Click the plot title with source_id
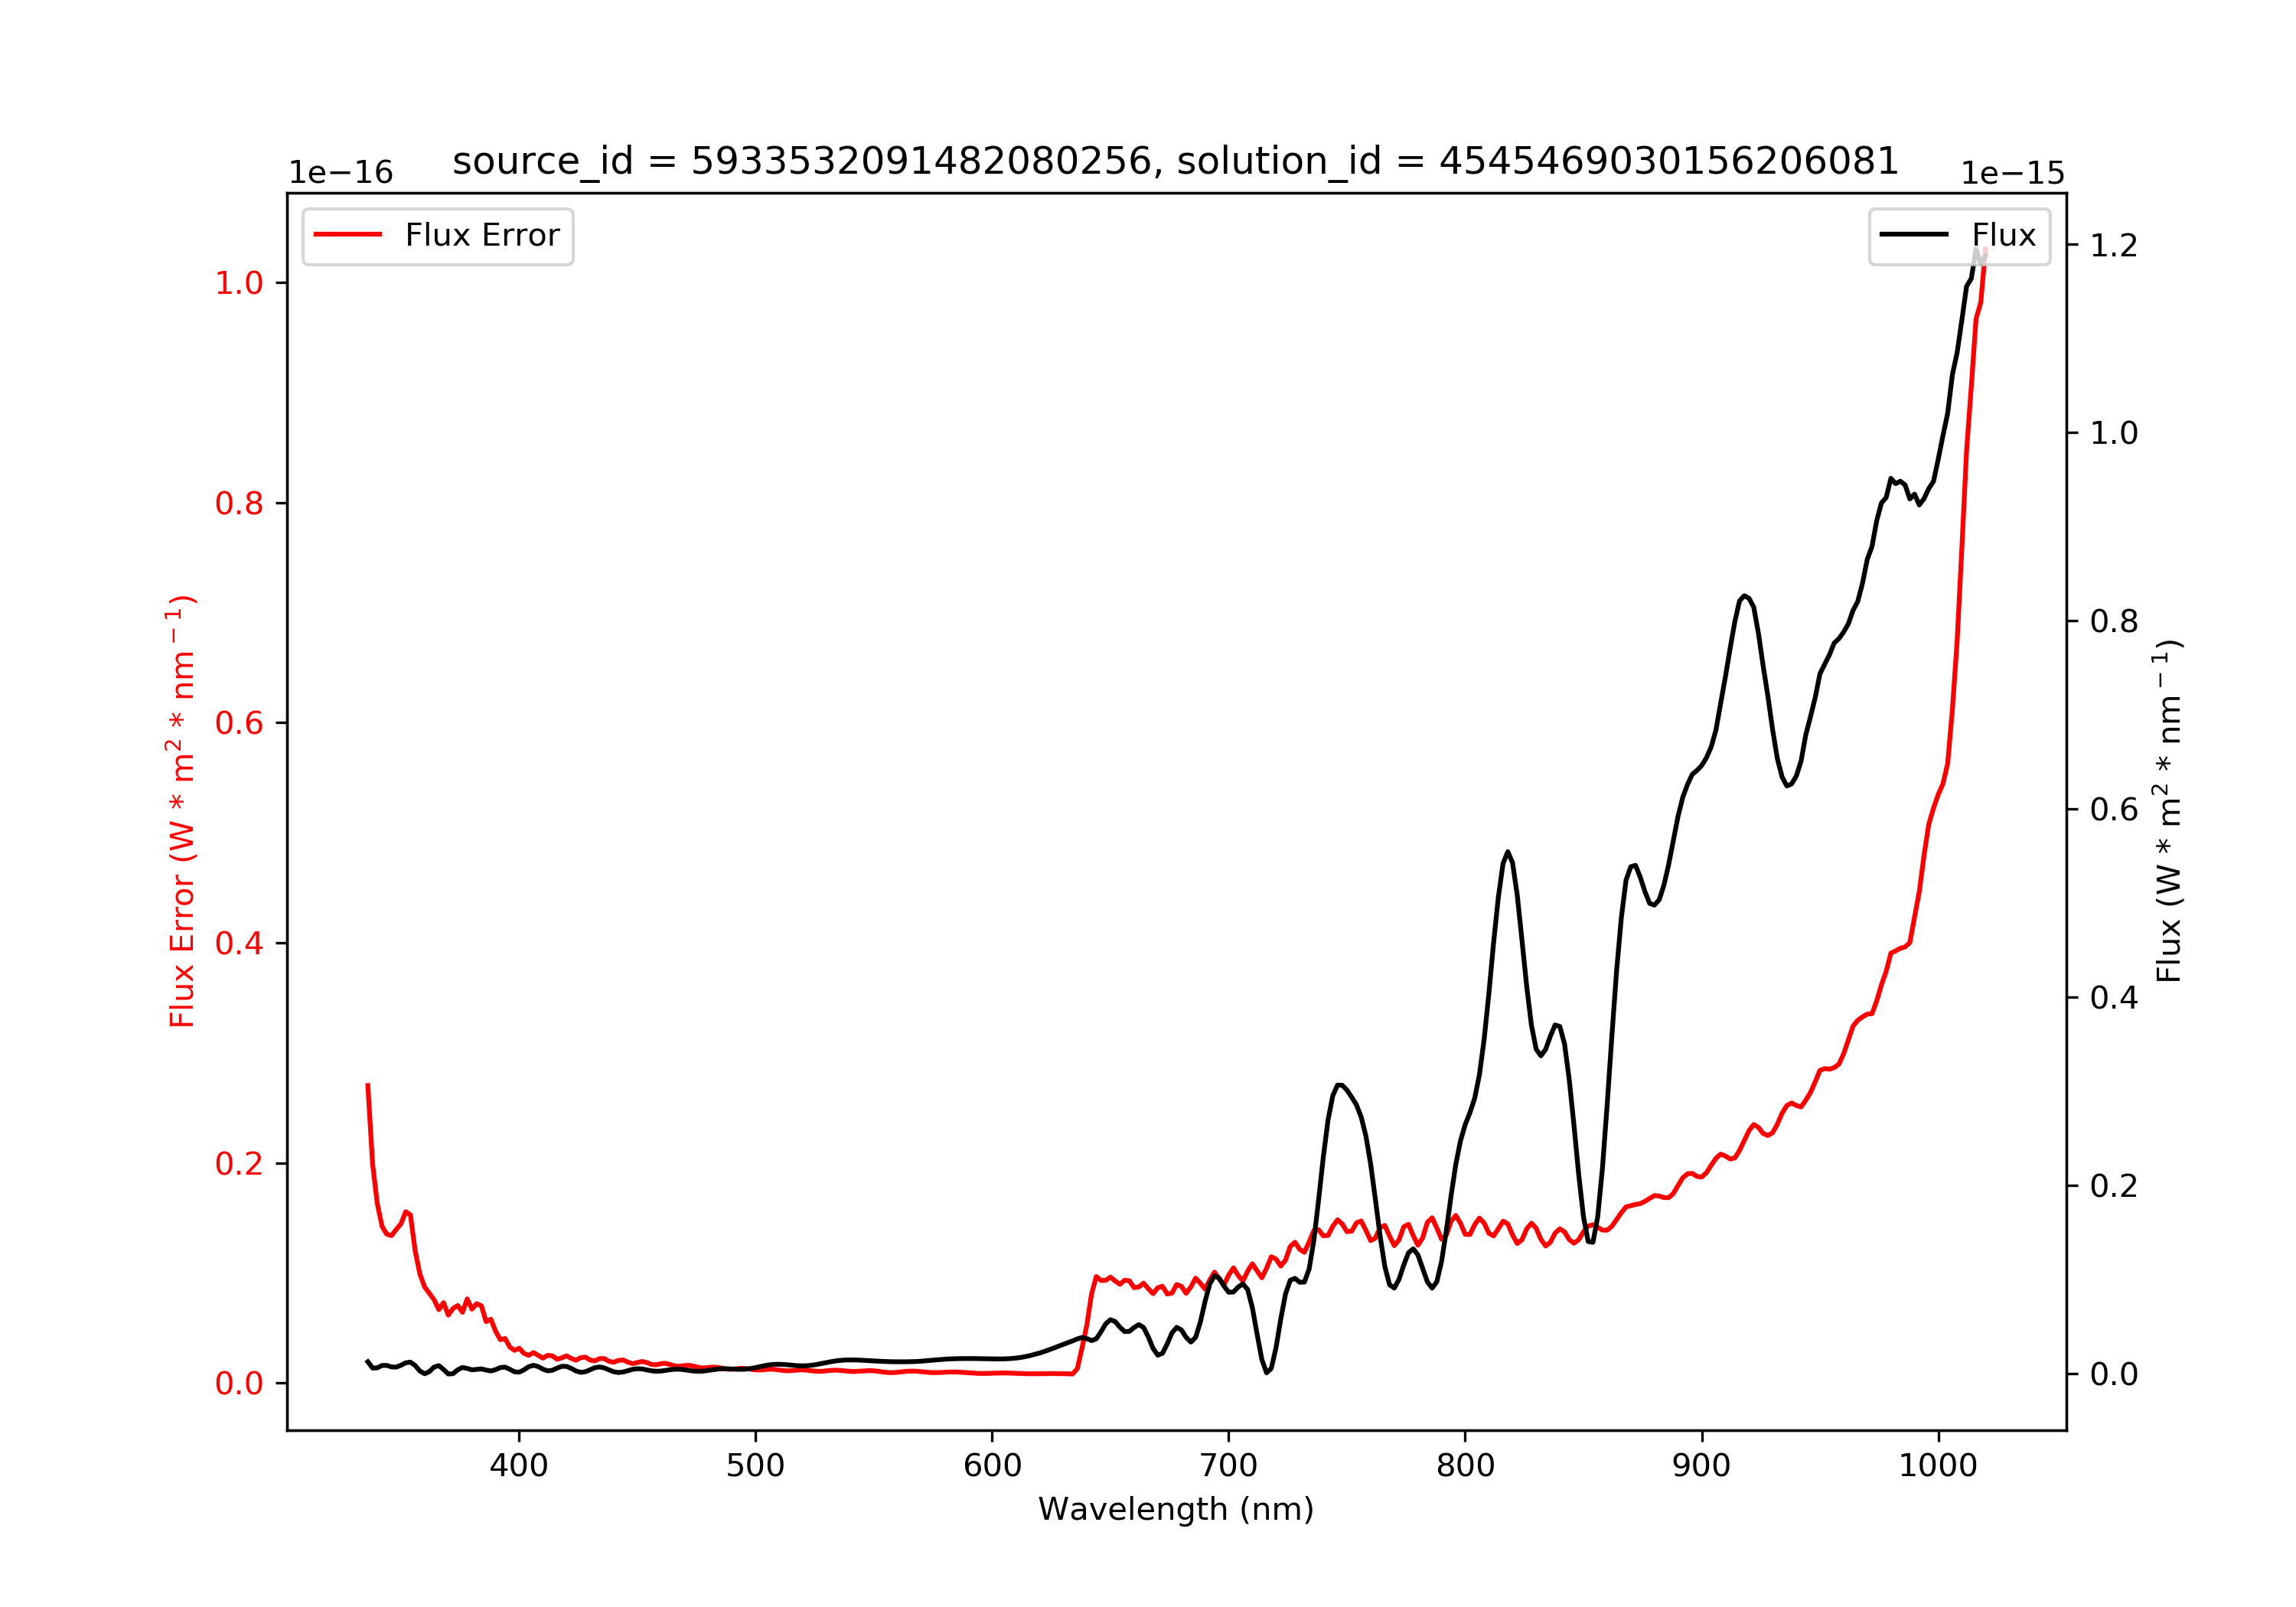 pyautogui.click(x=1176, y=161)
